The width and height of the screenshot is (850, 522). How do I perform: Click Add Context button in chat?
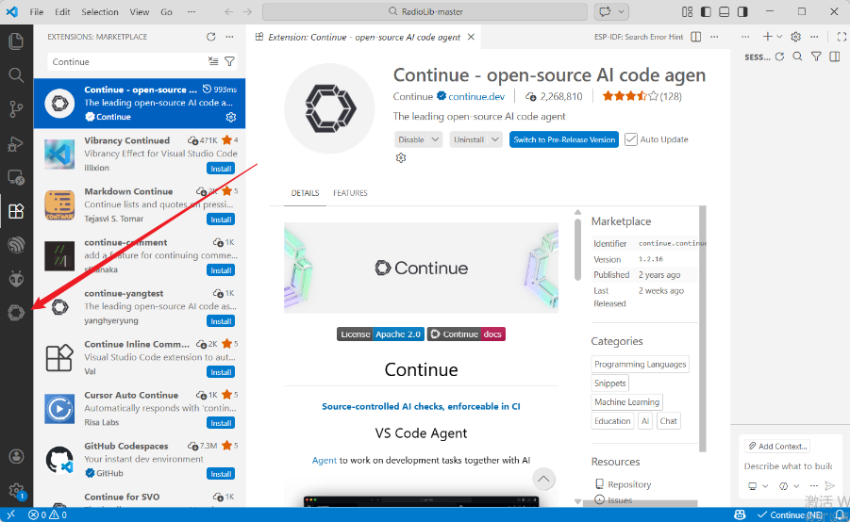(x=777, y=447)
